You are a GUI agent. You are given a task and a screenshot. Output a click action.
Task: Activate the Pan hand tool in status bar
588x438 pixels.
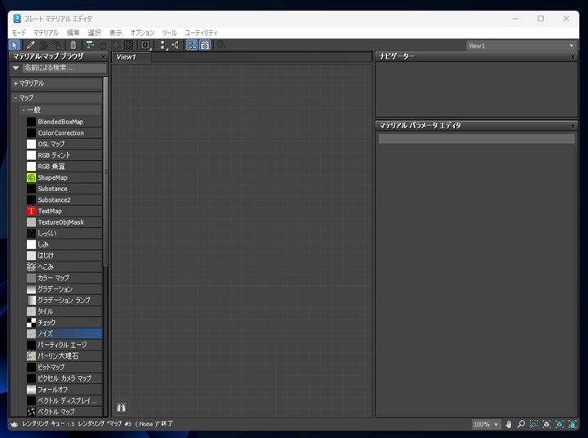click(x=508, y=424)
